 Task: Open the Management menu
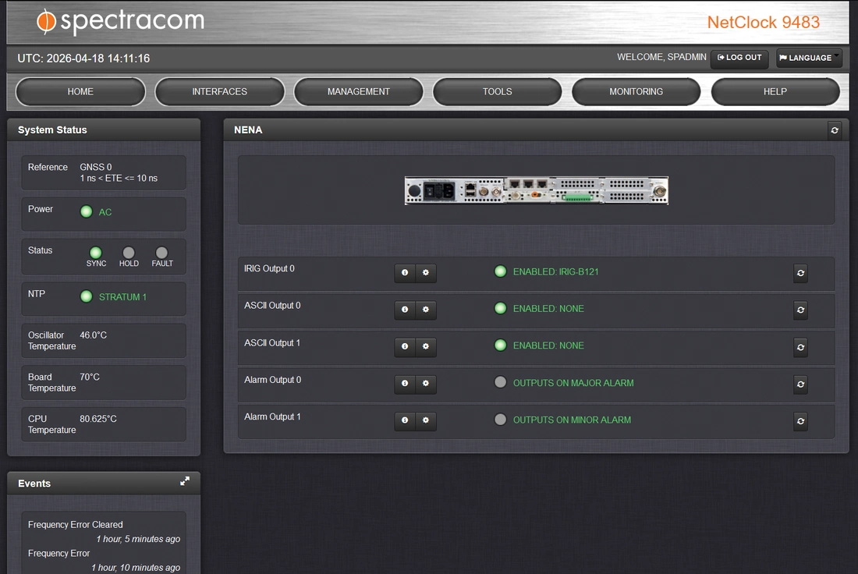point(358,92)
